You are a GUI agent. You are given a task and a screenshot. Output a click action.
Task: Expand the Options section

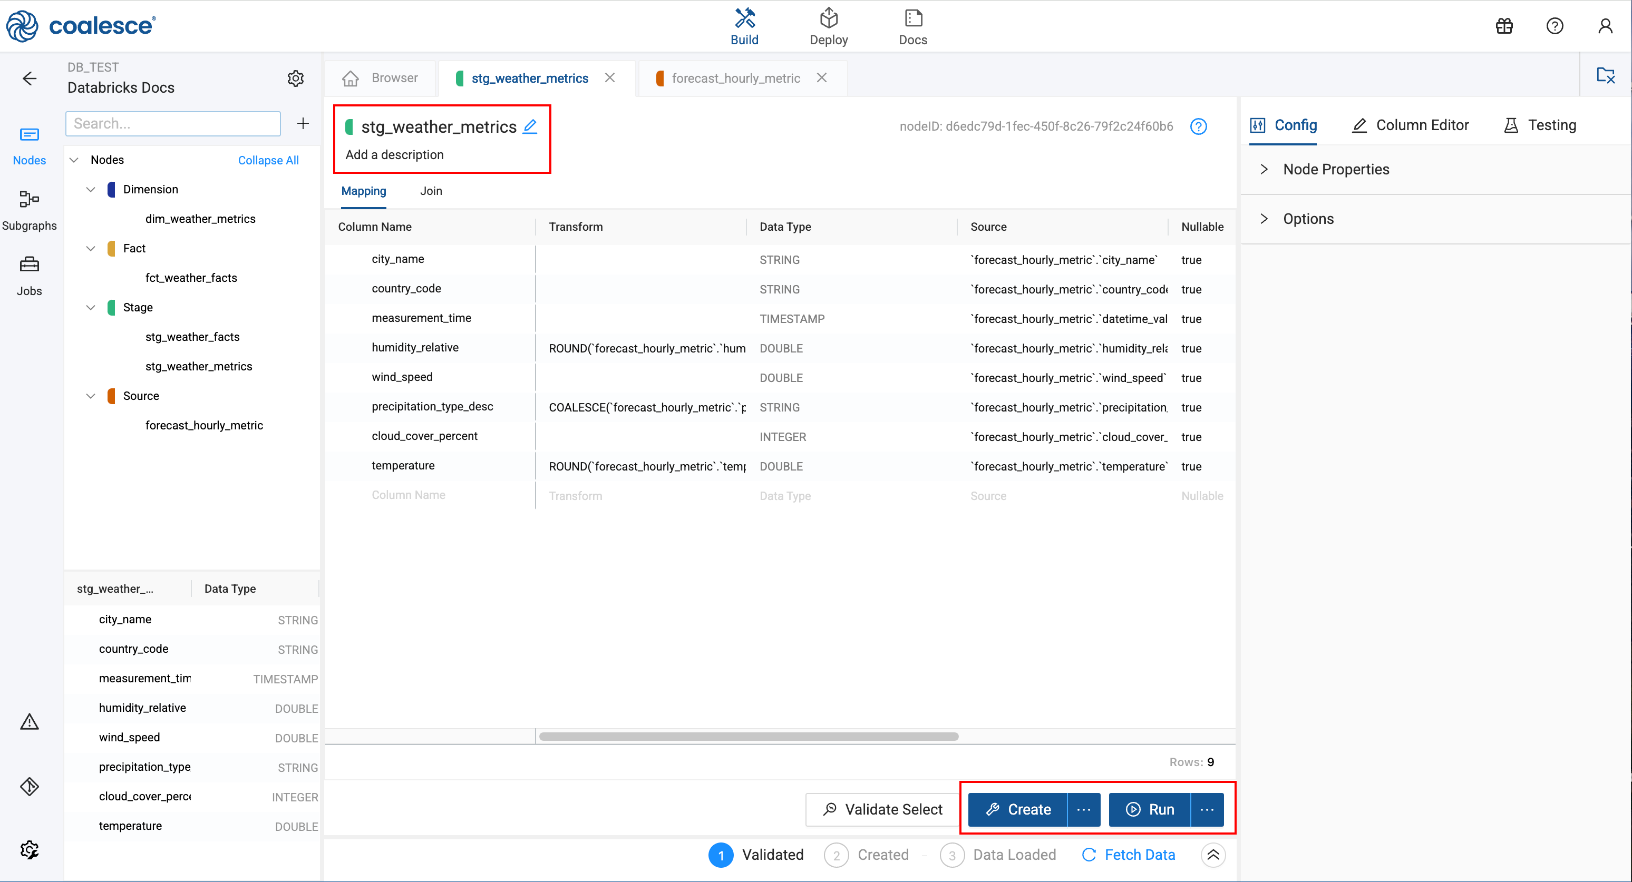click(x=1435, y=219)
